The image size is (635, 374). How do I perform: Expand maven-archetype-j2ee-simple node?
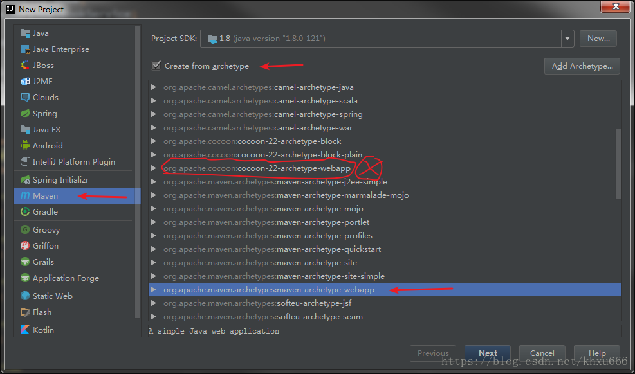click(x=154, y=182)
